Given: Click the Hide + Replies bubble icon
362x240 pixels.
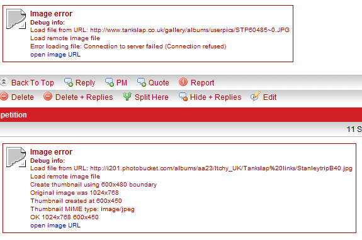Looking at the screenshot, I should [183, 97].
